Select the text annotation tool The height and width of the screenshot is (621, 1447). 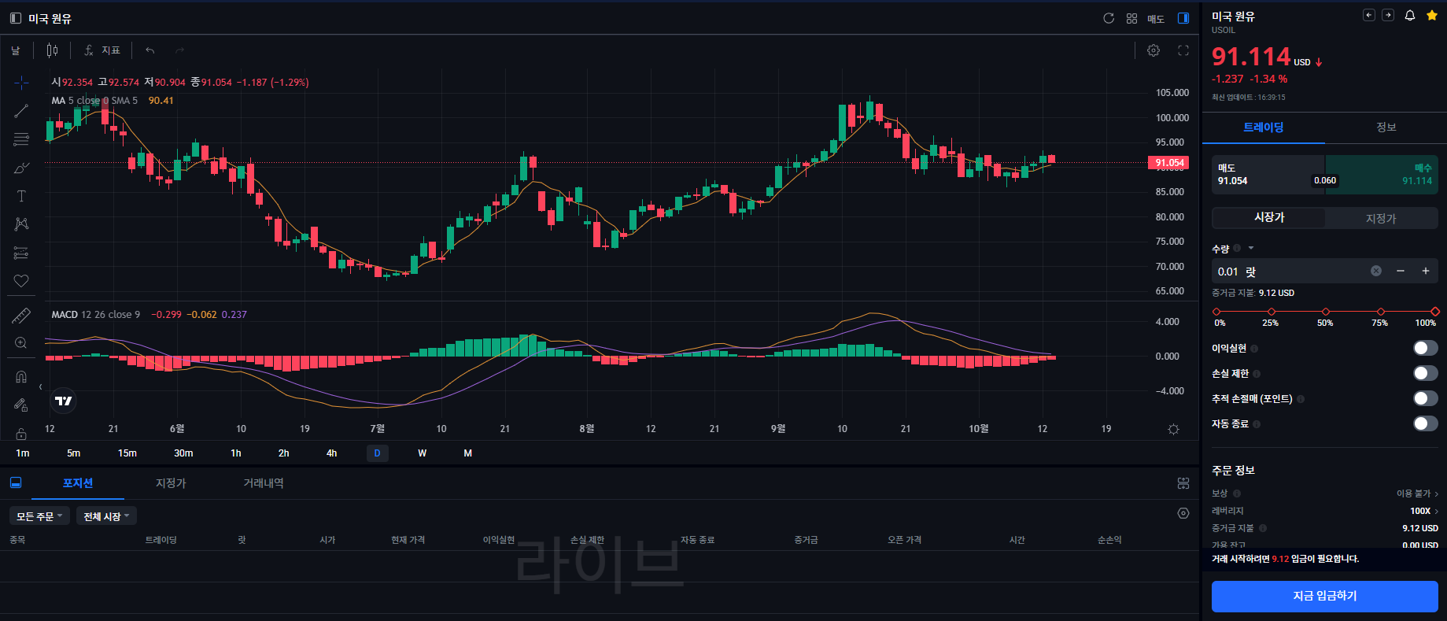[x=21, y=196]
